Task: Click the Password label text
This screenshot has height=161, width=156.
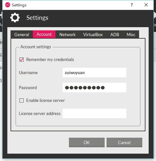Action: tap(28, 88)
